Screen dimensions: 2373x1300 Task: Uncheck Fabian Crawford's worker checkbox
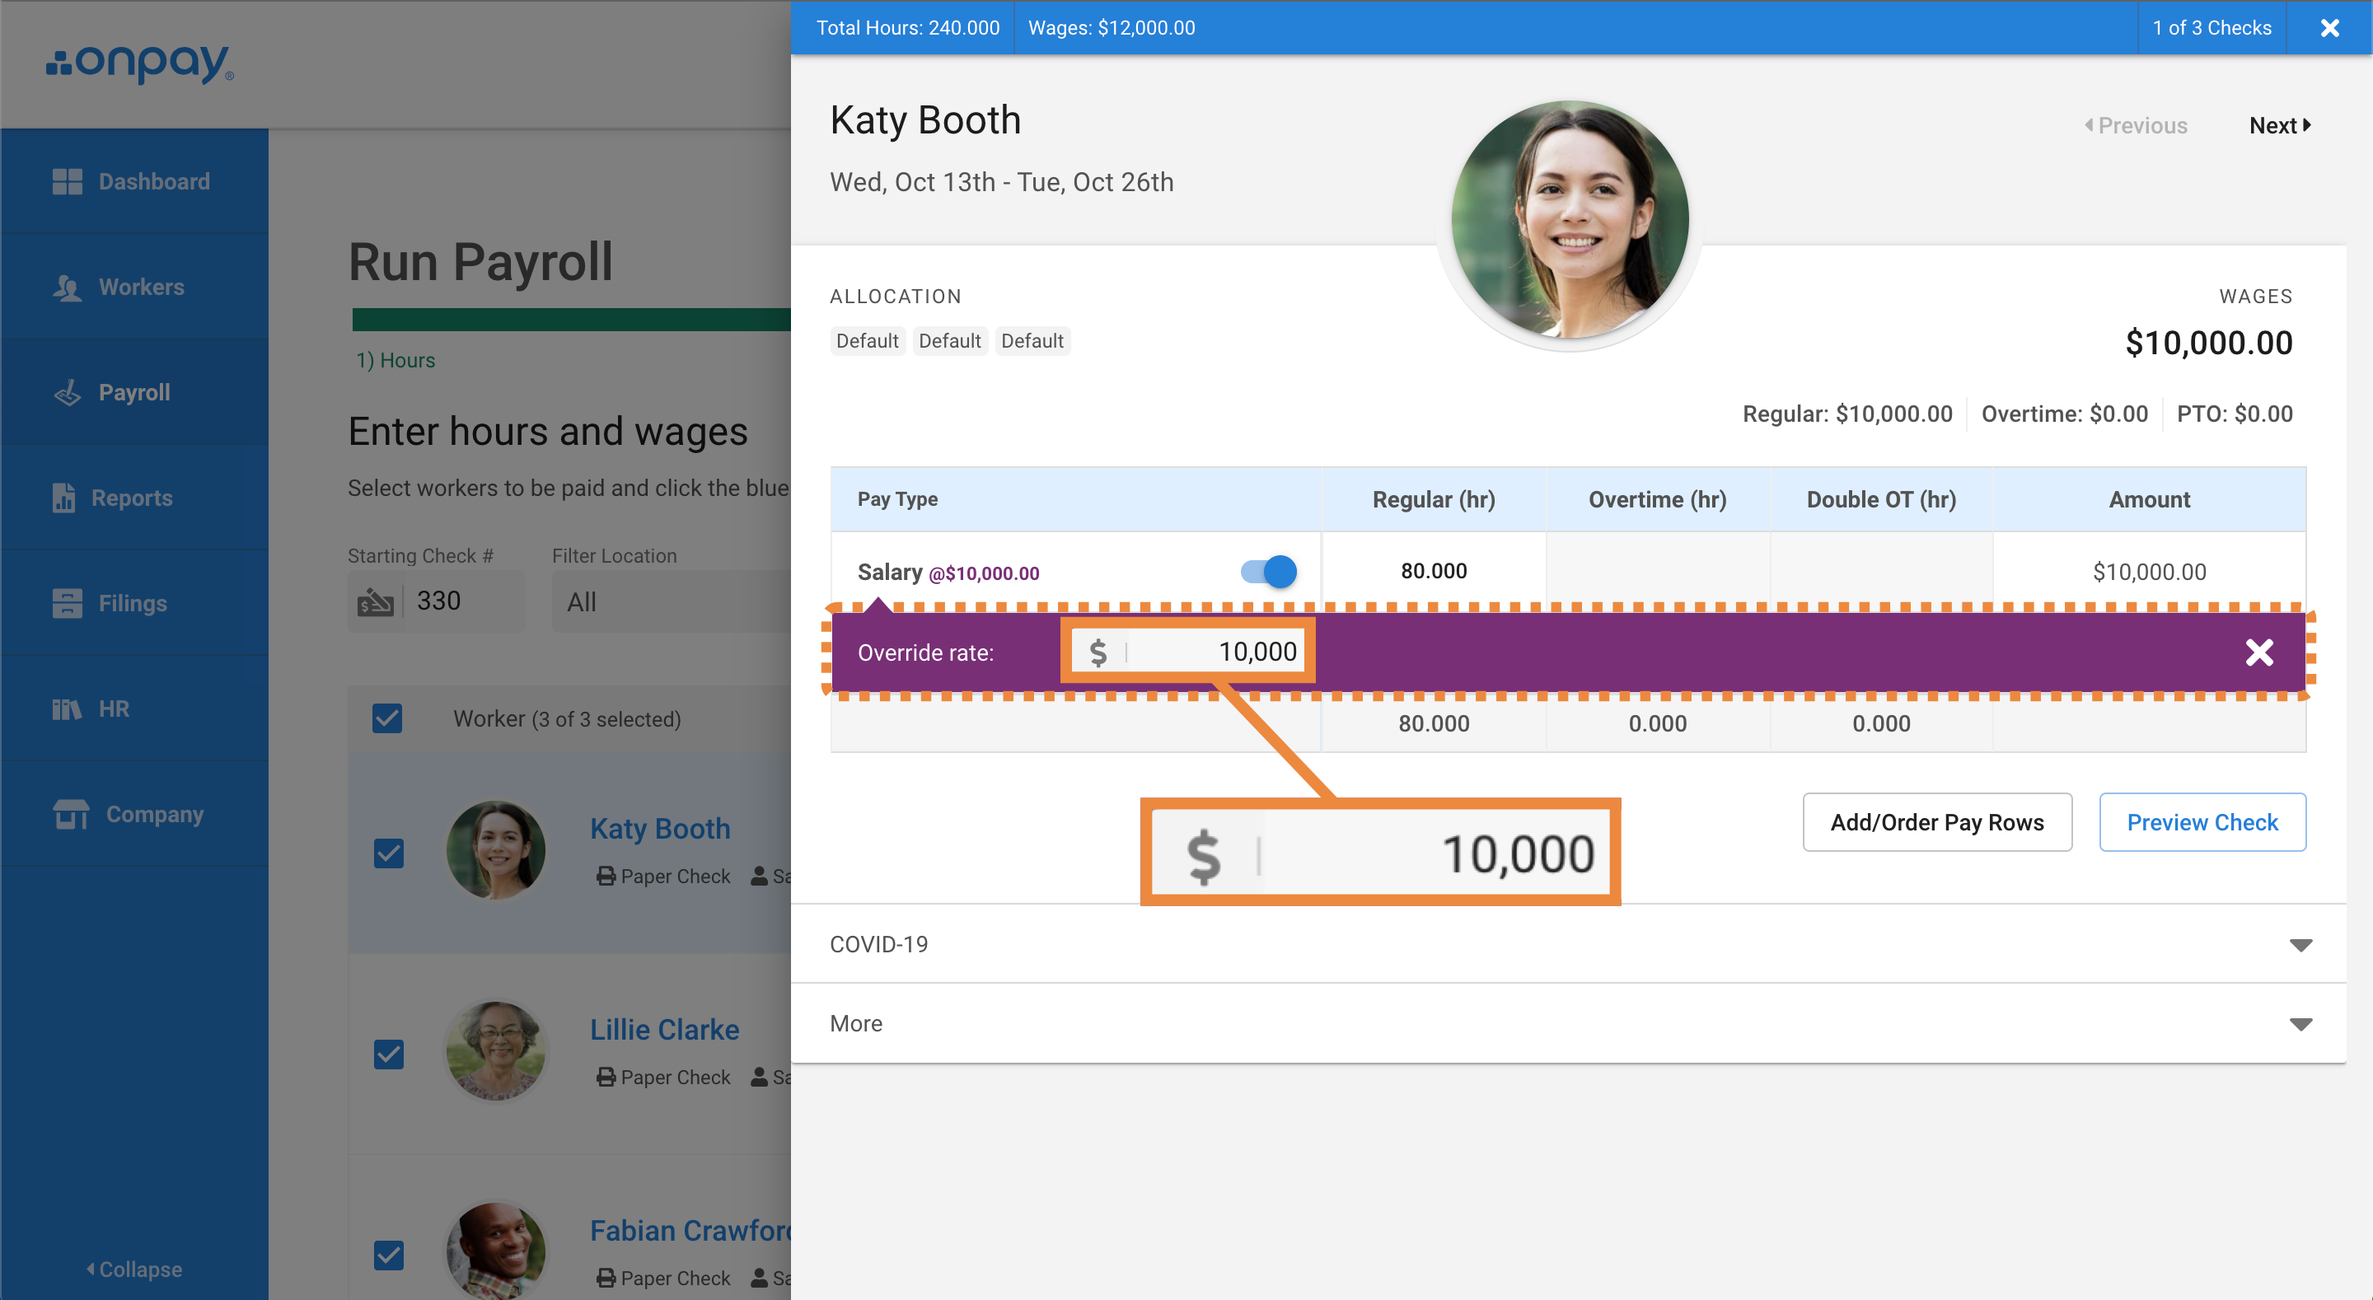click(x=389, y=1255)
